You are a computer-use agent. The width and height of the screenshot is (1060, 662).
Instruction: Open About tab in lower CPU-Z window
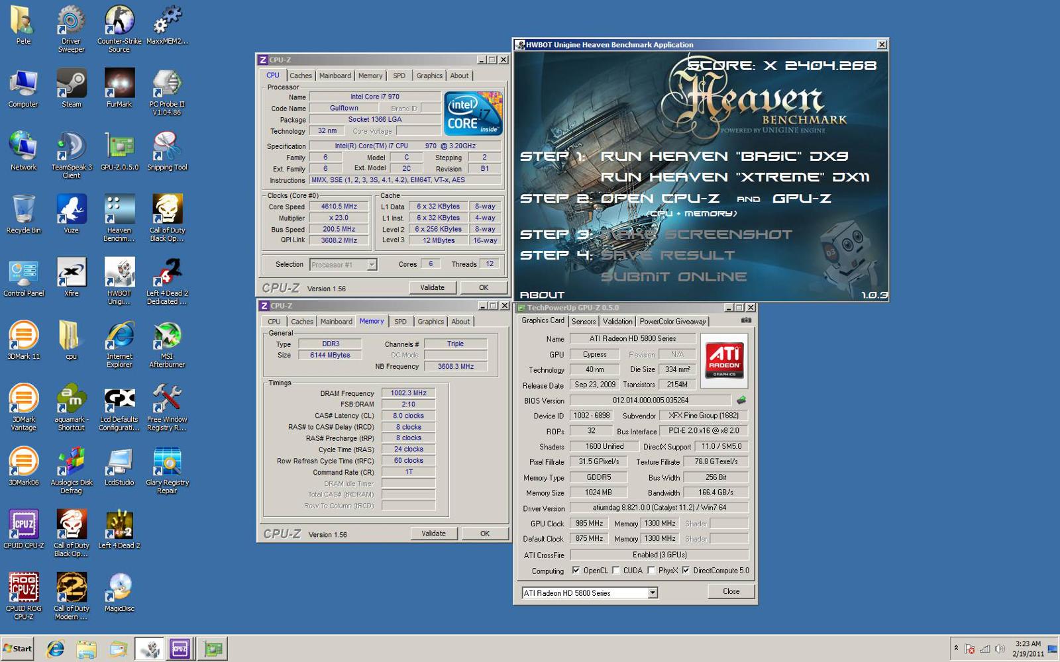click(x=460, y=322)
